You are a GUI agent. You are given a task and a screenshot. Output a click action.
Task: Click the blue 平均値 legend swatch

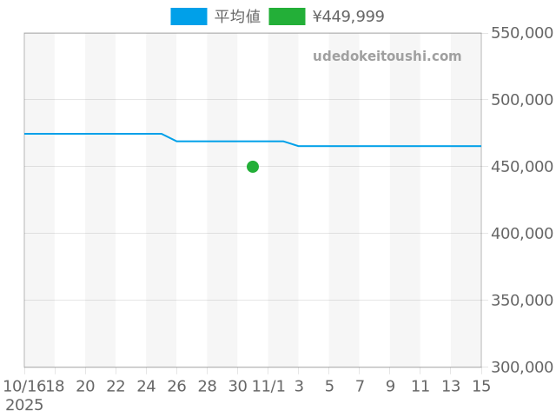pos(189,17)
